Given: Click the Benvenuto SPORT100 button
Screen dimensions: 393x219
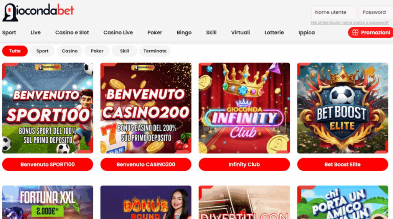Looking at the screenshot, I should pos(48,164).
